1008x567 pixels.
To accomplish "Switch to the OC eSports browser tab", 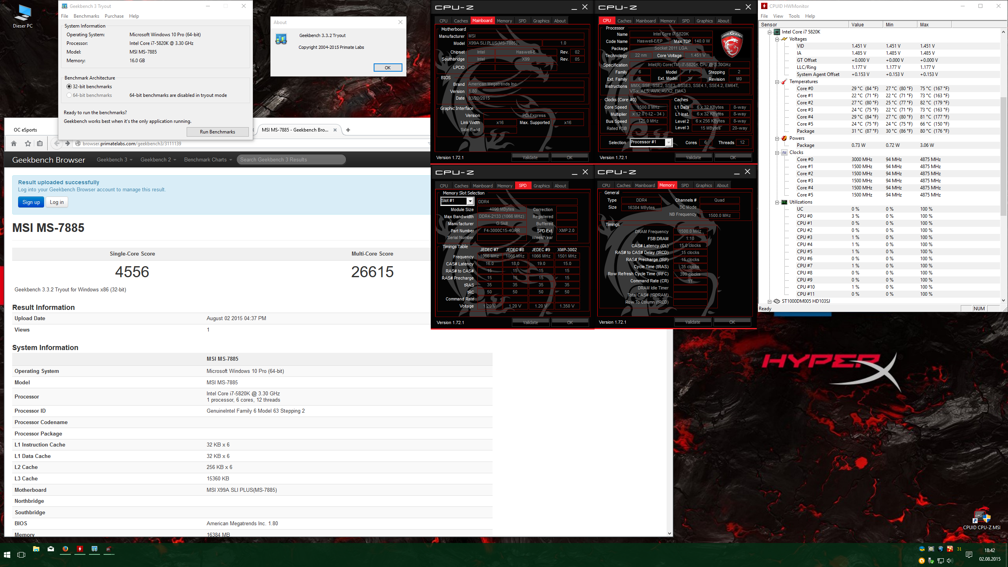I will [x=26, y=130].
